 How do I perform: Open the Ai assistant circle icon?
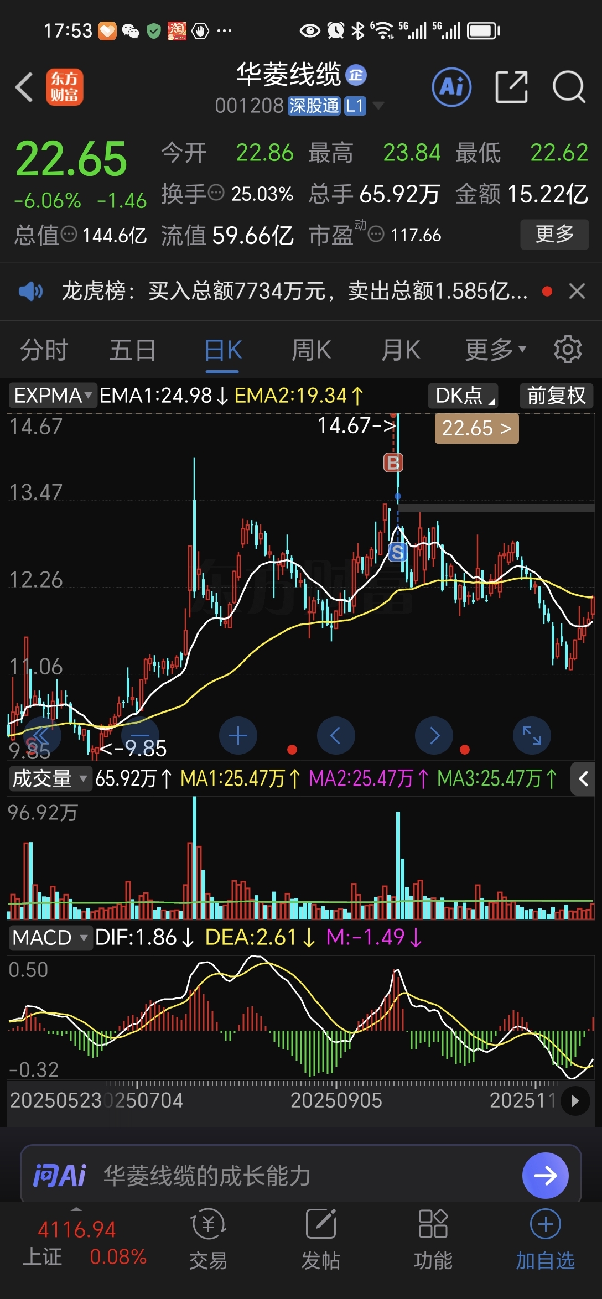click(451, 87)
